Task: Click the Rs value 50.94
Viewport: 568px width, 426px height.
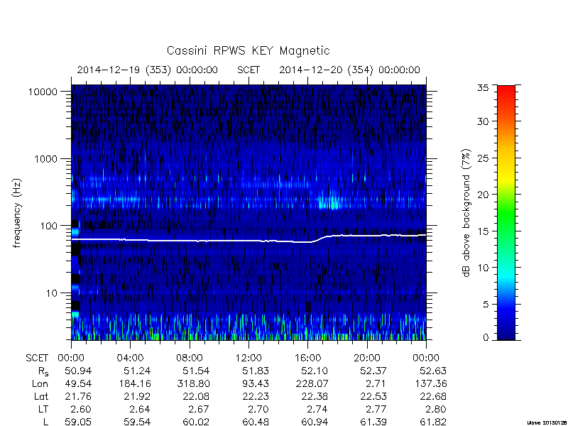Action: tap(78, 371)
